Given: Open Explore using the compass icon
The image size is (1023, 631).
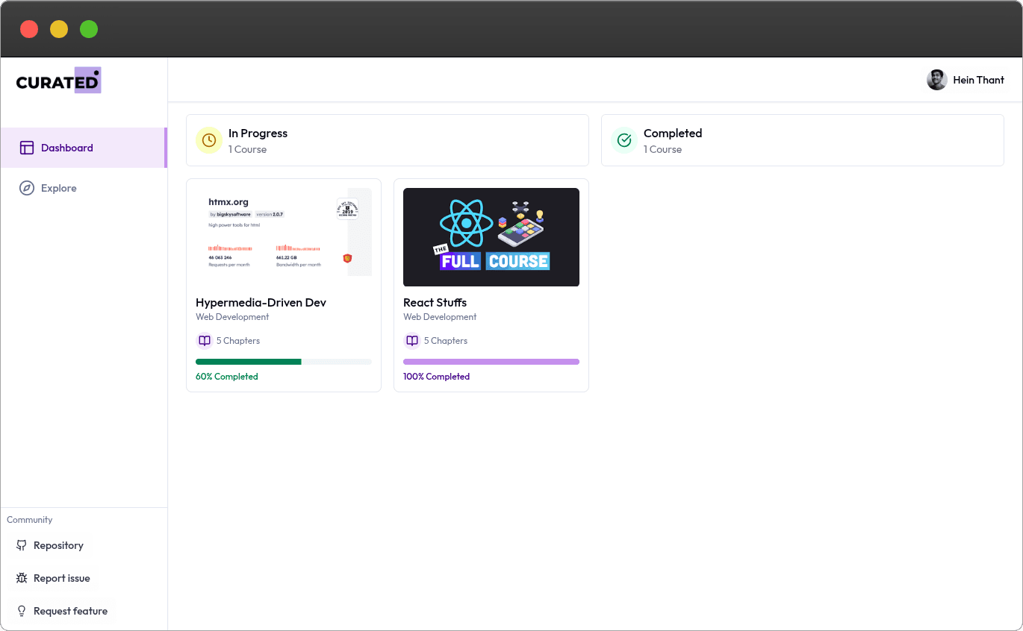Looking at the screenshot, I should (x=27, y=188).
